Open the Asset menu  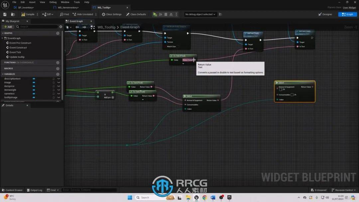tap(32, 2)
